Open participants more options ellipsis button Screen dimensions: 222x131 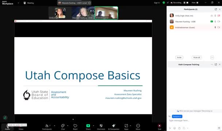point(212,57)
